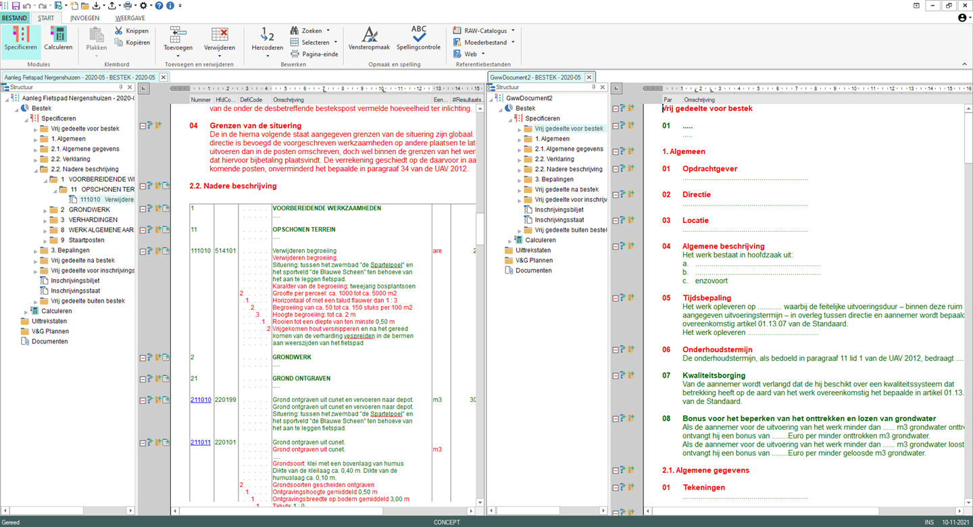Click the printer icon in quick access
The height and width of the screenshot is (527, 973).
tap(127, 5)
